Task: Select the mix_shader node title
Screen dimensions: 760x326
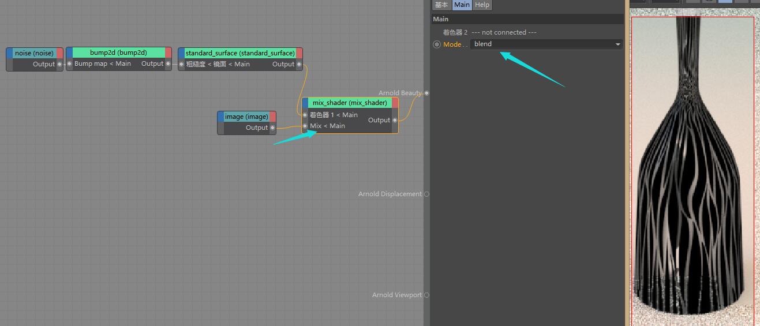Action: pos(350,103)
